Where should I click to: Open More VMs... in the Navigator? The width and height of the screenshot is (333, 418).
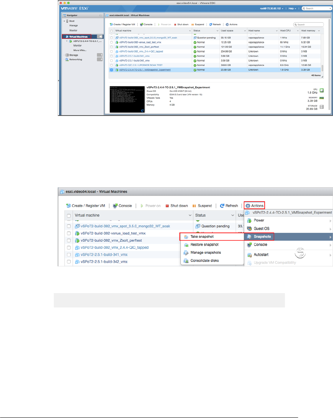point(80,50)
